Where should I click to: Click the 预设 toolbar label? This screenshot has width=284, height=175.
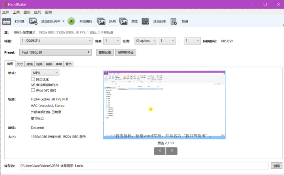(185, 21)
